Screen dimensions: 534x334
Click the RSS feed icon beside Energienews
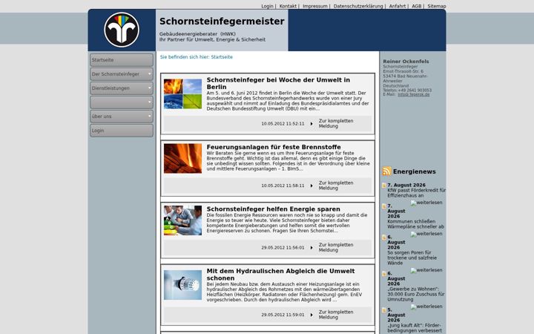click(386, 171)
